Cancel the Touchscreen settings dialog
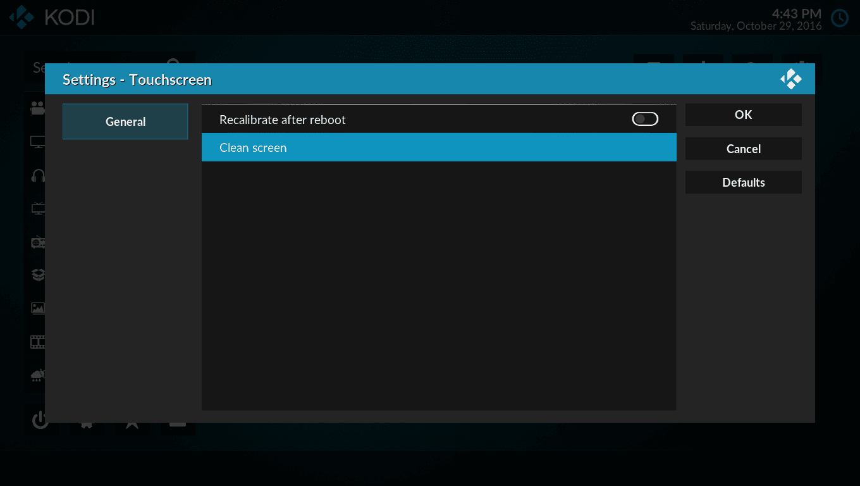Screen dimensions: 860x486 pyautogui.click(x=743, y=149)
